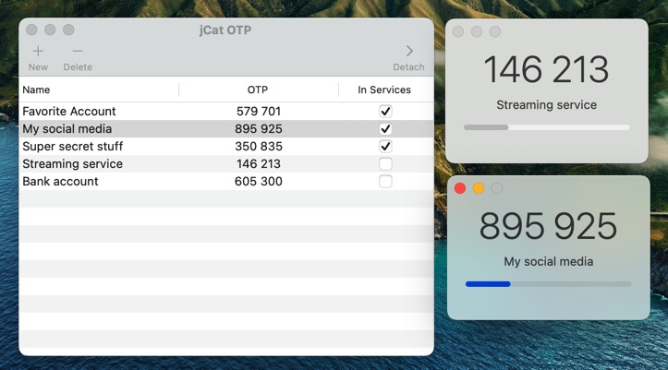Uncheck In Services for Favorite Account
Screen dimensions: 668x370
point(385,112)
